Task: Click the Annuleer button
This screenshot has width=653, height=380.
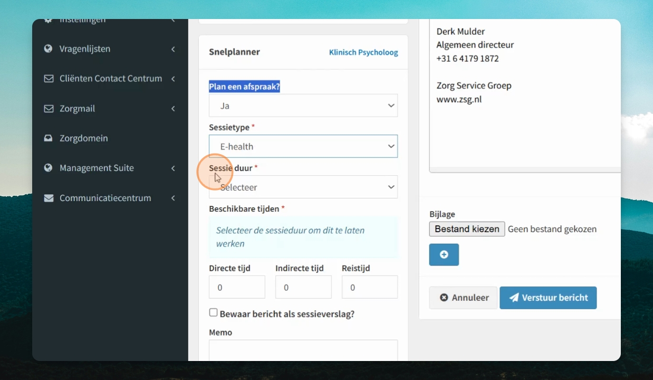Action: (463, 298)
